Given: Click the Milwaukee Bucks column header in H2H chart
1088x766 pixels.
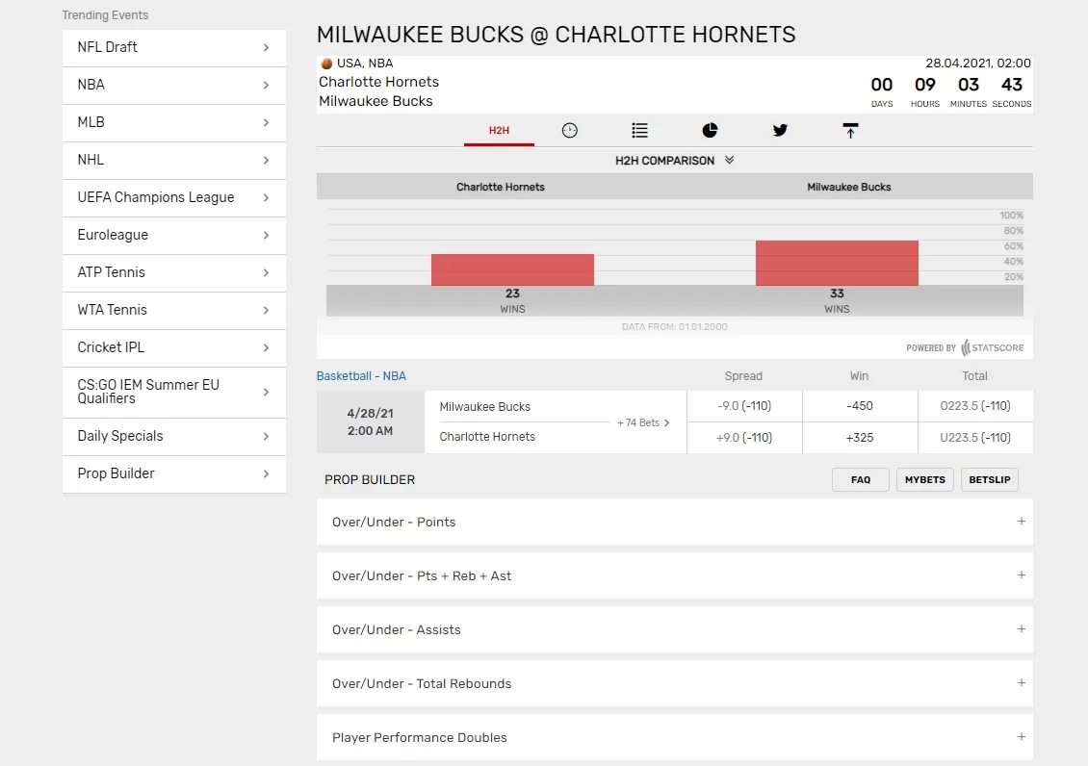Looking at the screenshot, I should (848, 187).
